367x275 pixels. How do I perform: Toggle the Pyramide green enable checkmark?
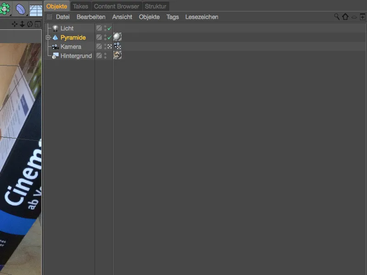tap(110, 38)
